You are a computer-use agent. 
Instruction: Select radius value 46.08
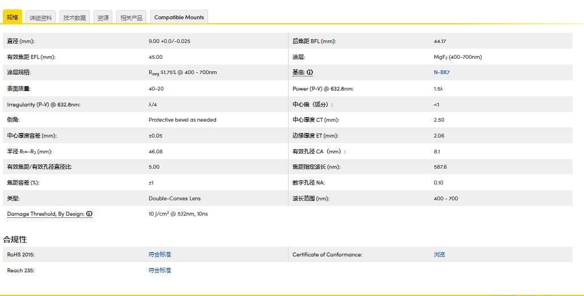pos(156,151)
